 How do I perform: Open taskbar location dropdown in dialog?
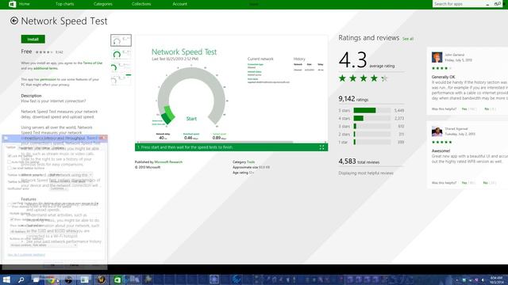[71, 175]
